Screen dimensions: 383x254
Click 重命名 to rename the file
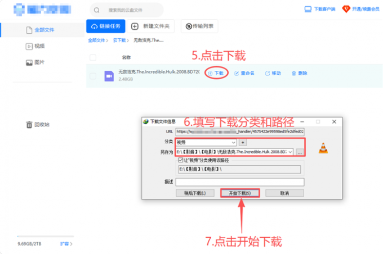[244, 73]
